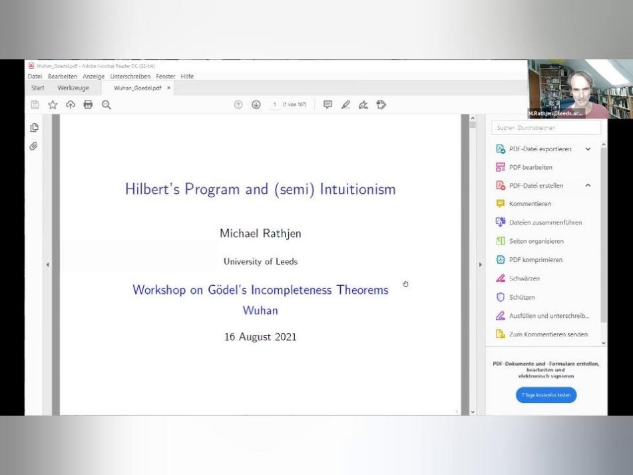This screenshot has width=633, height=475.
Task: Click the Print icon in toolbar
Action: [88, 105]
